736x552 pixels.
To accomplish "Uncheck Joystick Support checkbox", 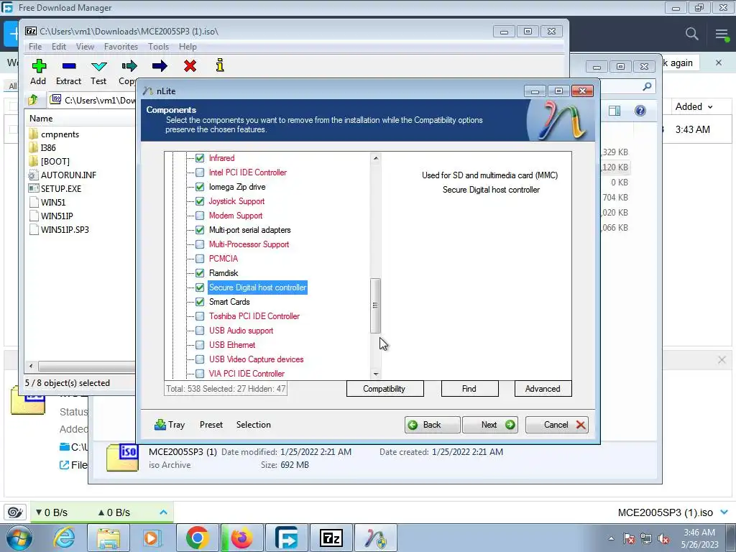I will tap(200, 201).
